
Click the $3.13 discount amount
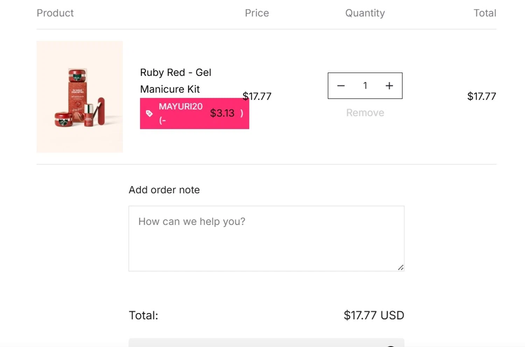pos(222,113)
